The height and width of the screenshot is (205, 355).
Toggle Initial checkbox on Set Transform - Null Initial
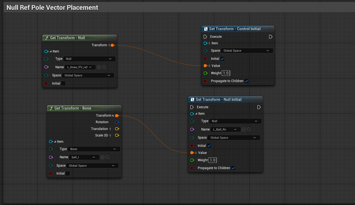(x=209, y=146)
